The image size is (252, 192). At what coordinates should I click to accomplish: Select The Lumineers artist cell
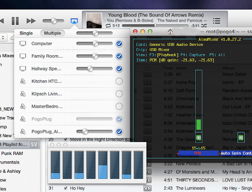click(191, 188)
